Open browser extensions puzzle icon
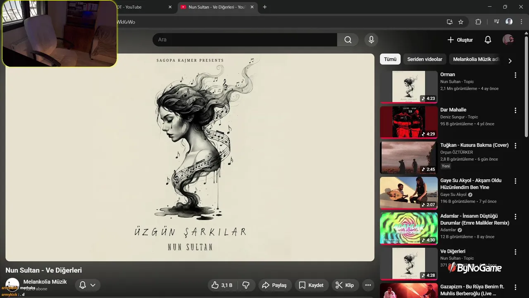This screenshot has height=298, width=529. [478, 22]
